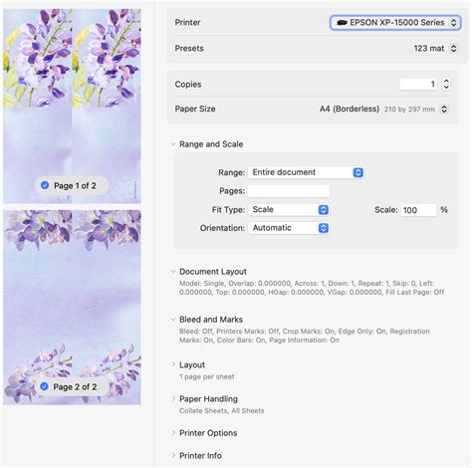Click the Document Layout summary text
Image resolution: width=472 pixels, height=468 pixels.
(x=312, y=288)
